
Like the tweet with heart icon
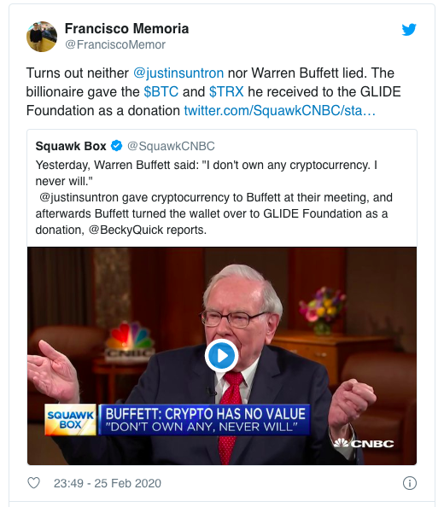pyautogui.click(x=33, y=483)
